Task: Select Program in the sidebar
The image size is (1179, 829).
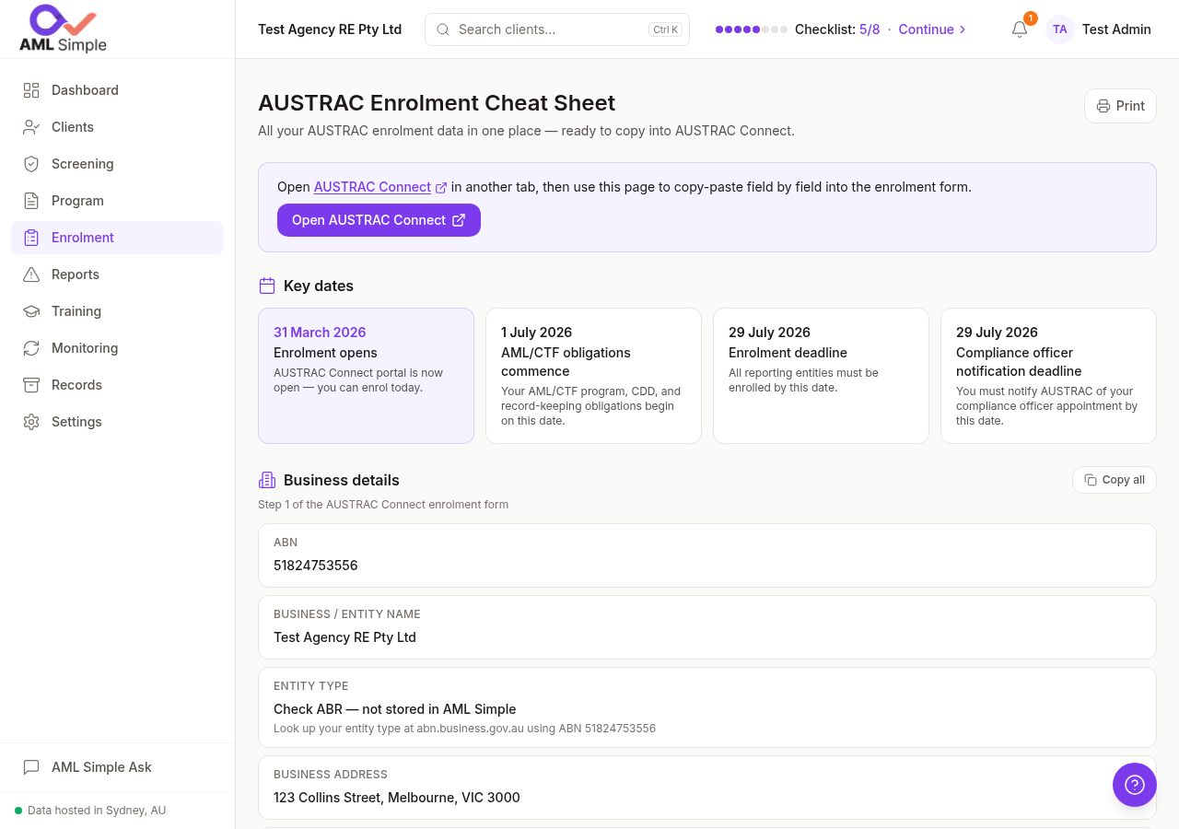Action: click(x=117, y=201)
